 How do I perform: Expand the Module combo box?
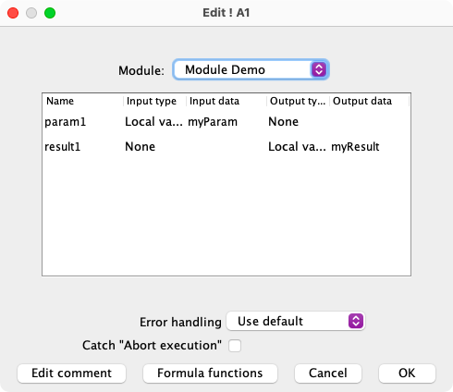click(x=251, y=69)
